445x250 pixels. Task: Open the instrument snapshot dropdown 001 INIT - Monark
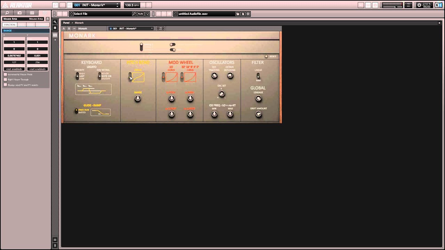coord(131,28)
